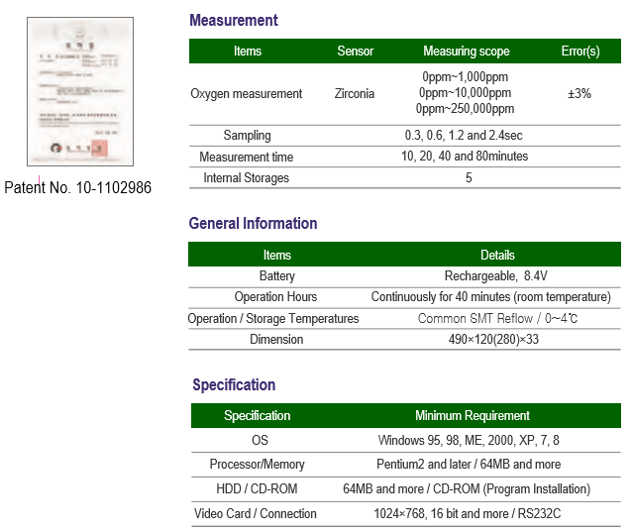Click the Specification section heading
This screenshot has width=633, height=532.
point(234,384)
